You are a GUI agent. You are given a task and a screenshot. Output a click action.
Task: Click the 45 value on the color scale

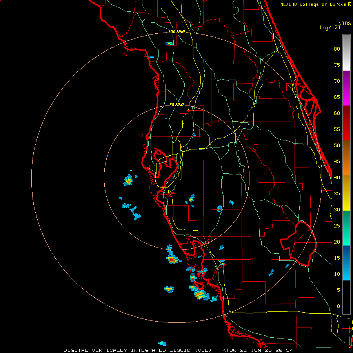click(337, 162)
